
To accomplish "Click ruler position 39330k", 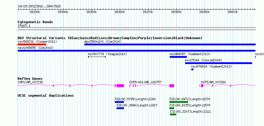I will pyautogui.click(x=35, y=12).
